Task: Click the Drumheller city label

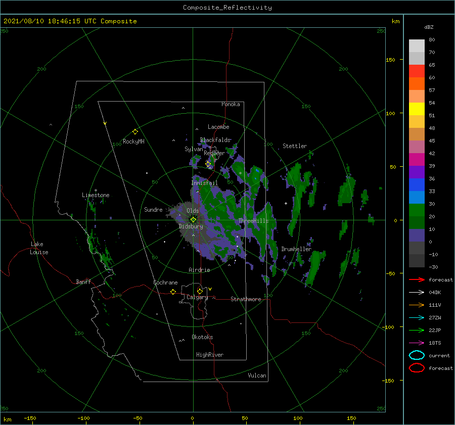Action: [296, 249]
